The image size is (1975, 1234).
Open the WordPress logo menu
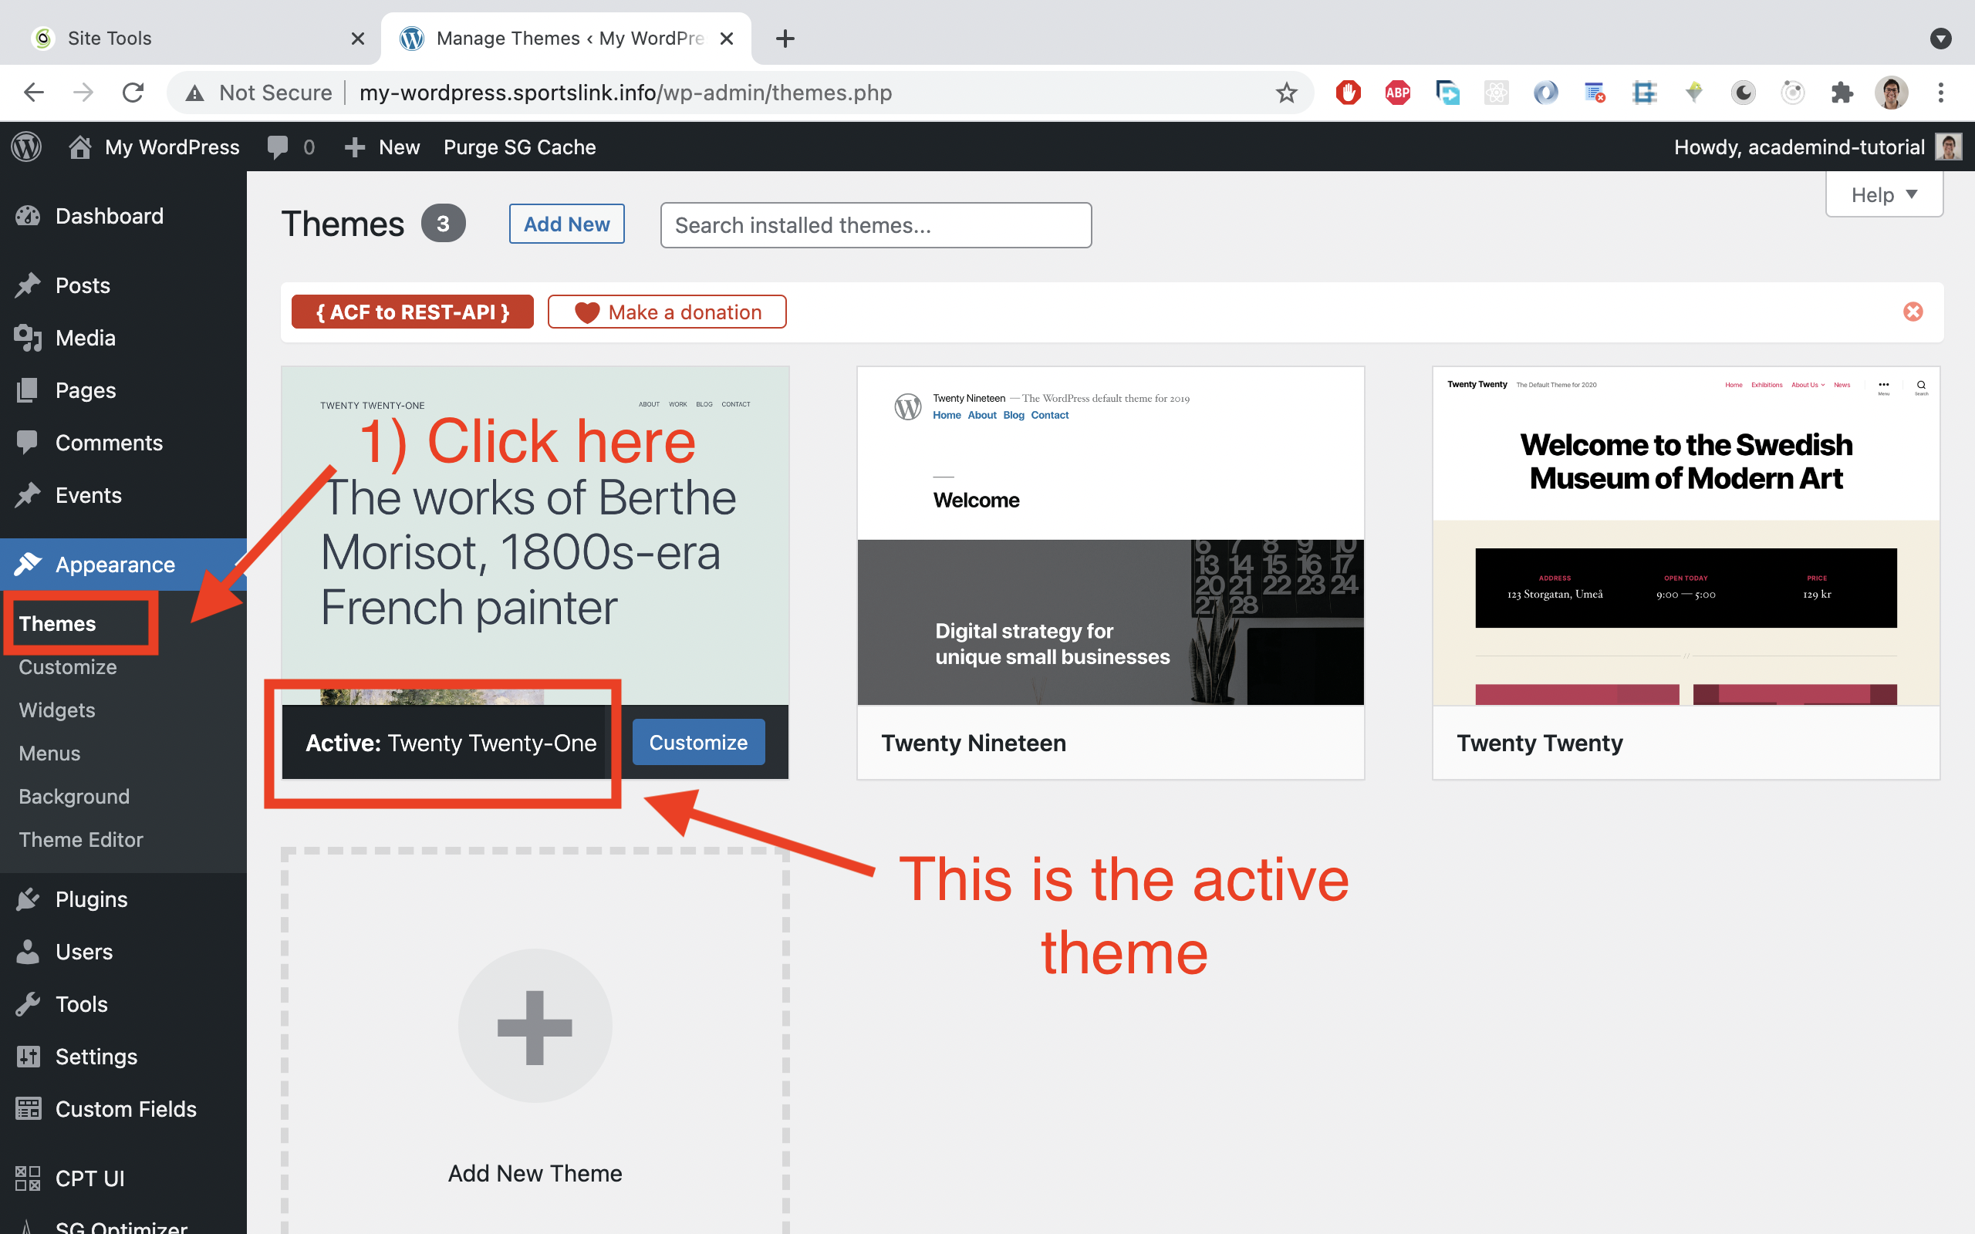[25, 147]
